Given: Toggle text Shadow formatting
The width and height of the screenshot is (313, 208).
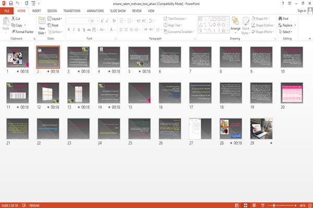Looking at the screenshot, I should (84, 30).
